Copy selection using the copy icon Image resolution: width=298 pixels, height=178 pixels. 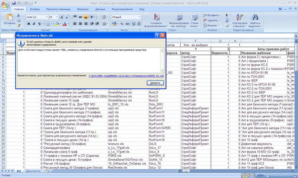[x=19, y=20]
